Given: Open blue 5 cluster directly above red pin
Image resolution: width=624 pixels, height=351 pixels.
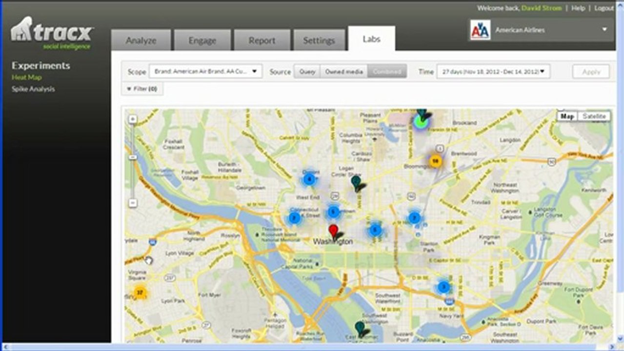Looking at the screenshot, I should pos(333,212).
